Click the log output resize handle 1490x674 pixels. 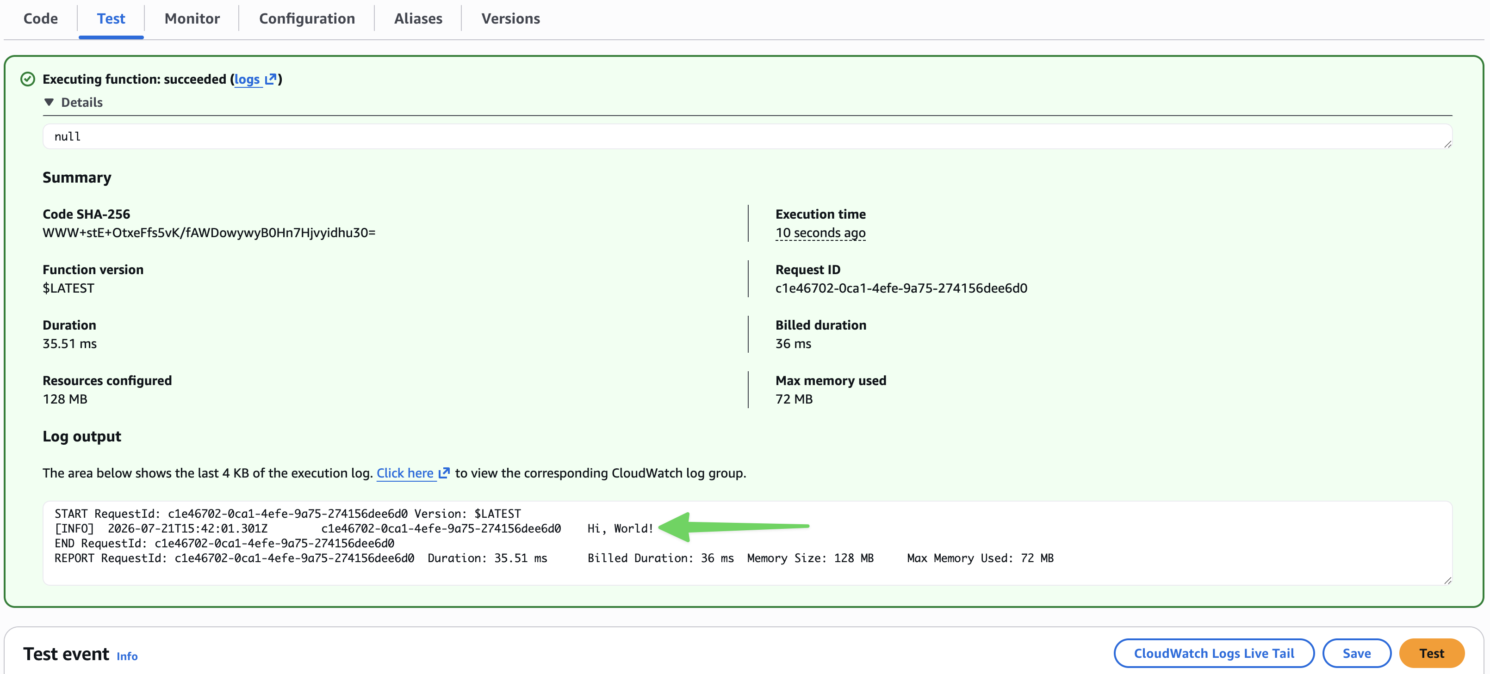coord(1447,580)
